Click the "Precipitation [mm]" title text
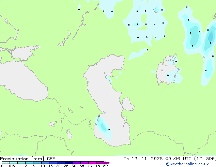 (22, 159)
